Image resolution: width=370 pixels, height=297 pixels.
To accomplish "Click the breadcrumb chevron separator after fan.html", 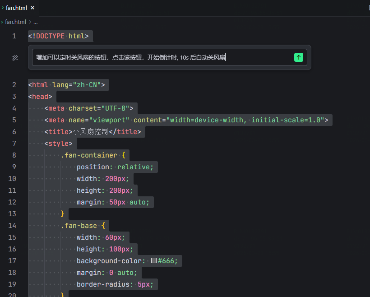I will 30,22.
